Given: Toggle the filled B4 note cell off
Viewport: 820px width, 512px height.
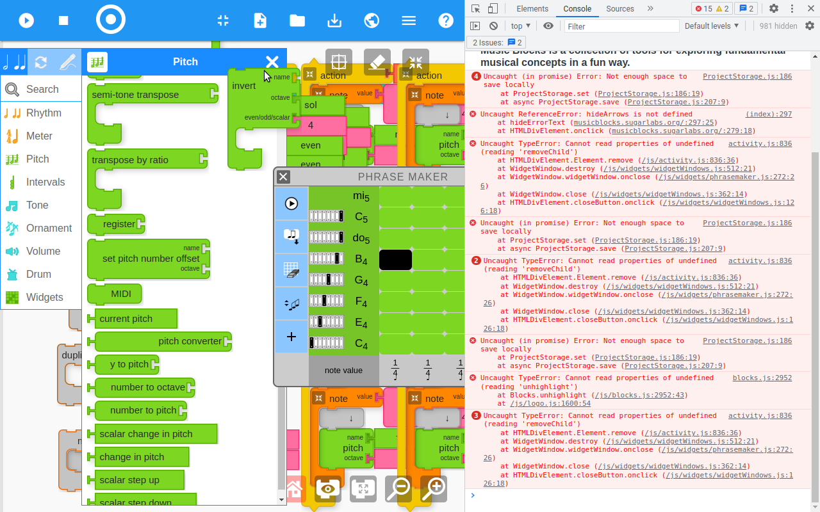Looking at the screenshot, I should 395,259.
